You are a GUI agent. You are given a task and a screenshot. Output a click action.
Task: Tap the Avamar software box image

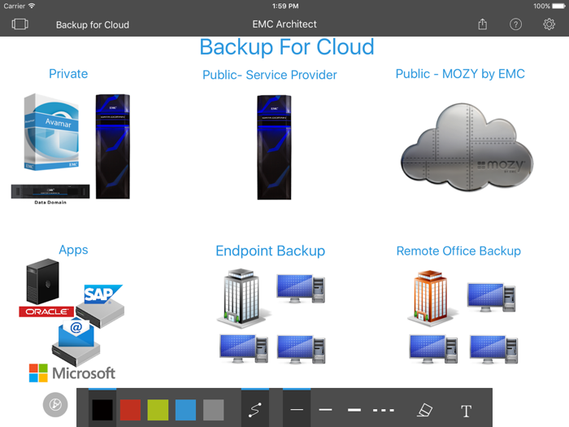tap(51, 132)
